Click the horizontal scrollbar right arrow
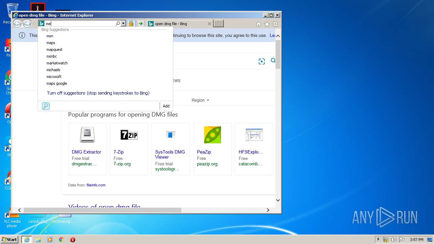The image size is (434, 244). click(x=268, y=210)
